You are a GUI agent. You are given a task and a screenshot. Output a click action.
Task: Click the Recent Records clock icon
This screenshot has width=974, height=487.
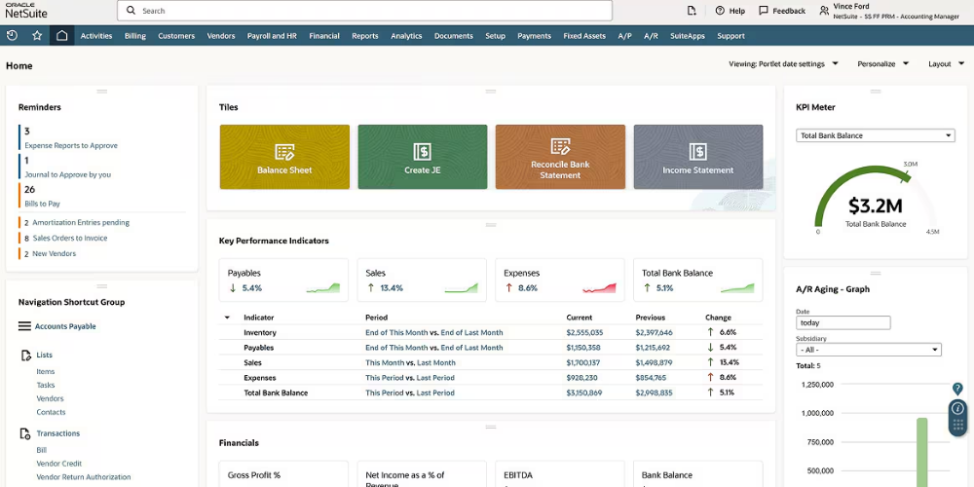(12, 36)
